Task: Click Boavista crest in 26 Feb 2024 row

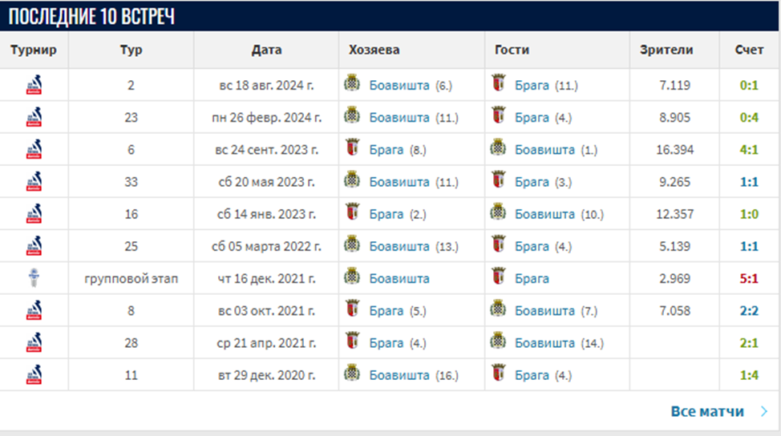Action: [352, 117]
